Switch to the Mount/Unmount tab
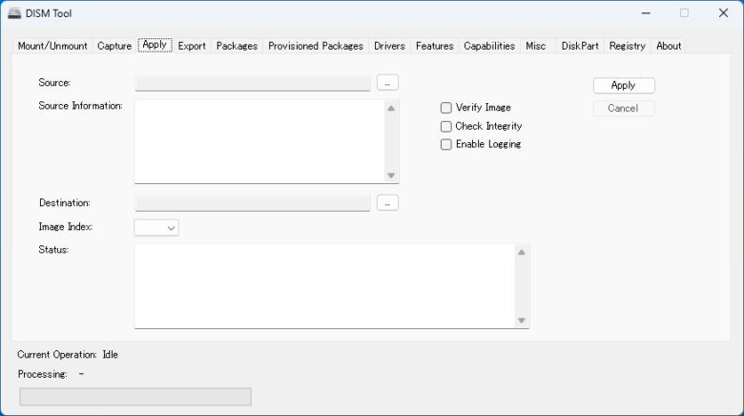This screenshot has width=744, height=416. (x=52, y=46)
